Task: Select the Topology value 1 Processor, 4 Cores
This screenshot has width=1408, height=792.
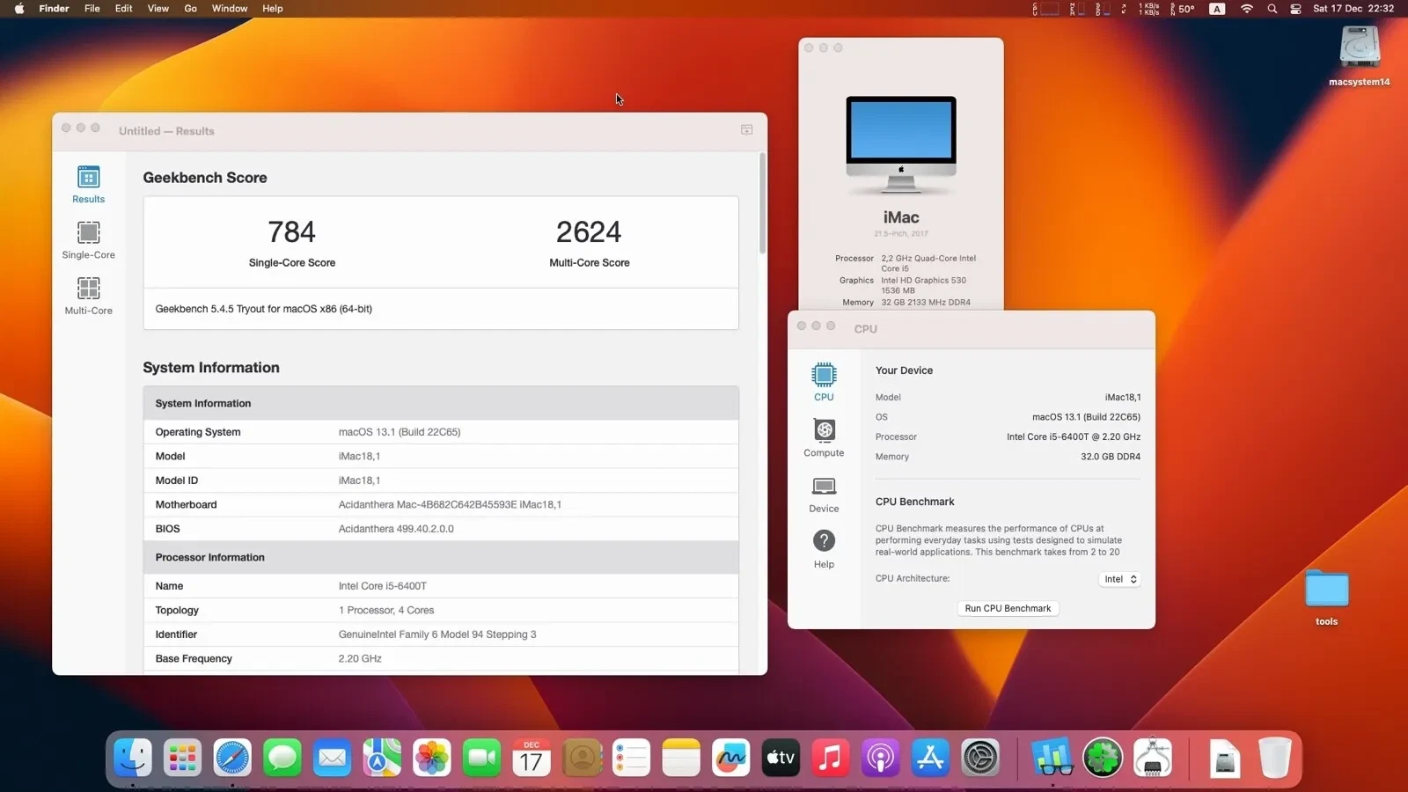Action: pos(386,611)
